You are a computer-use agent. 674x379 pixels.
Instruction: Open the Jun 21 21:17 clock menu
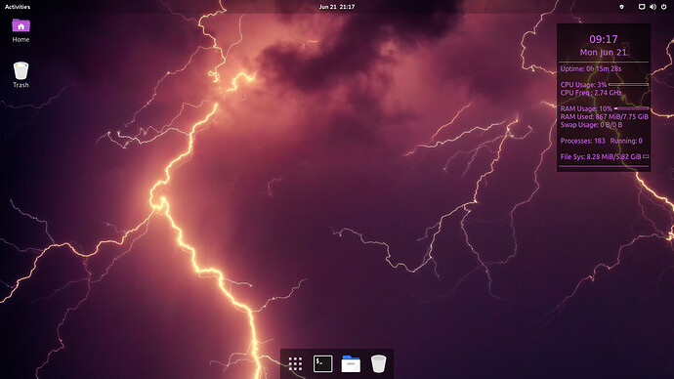coord(337,7)
